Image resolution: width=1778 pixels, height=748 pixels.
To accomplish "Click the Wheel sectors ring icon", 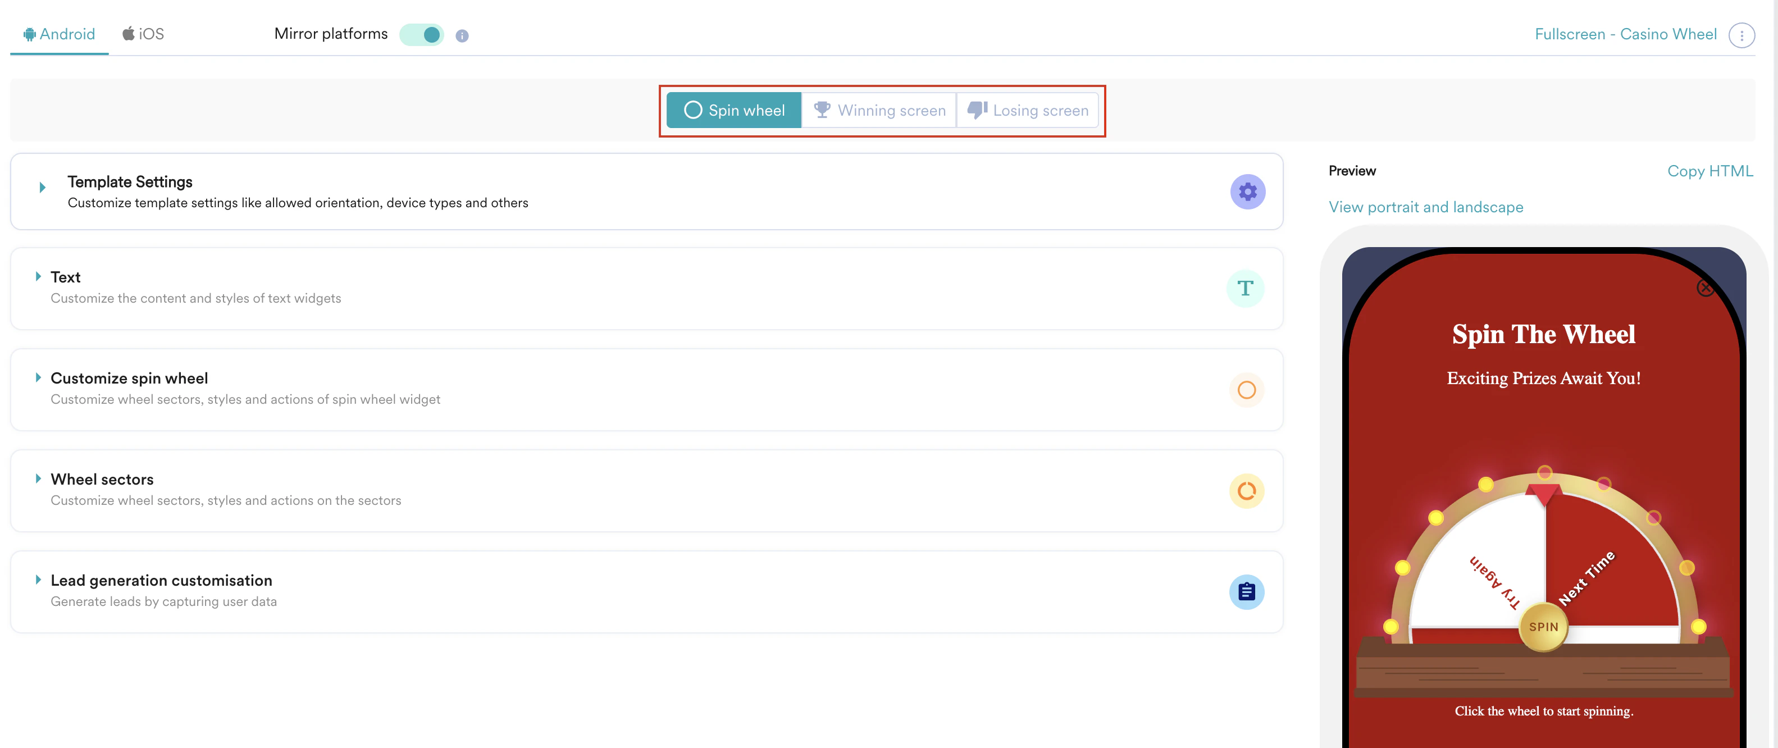I will coord(1246,491).
